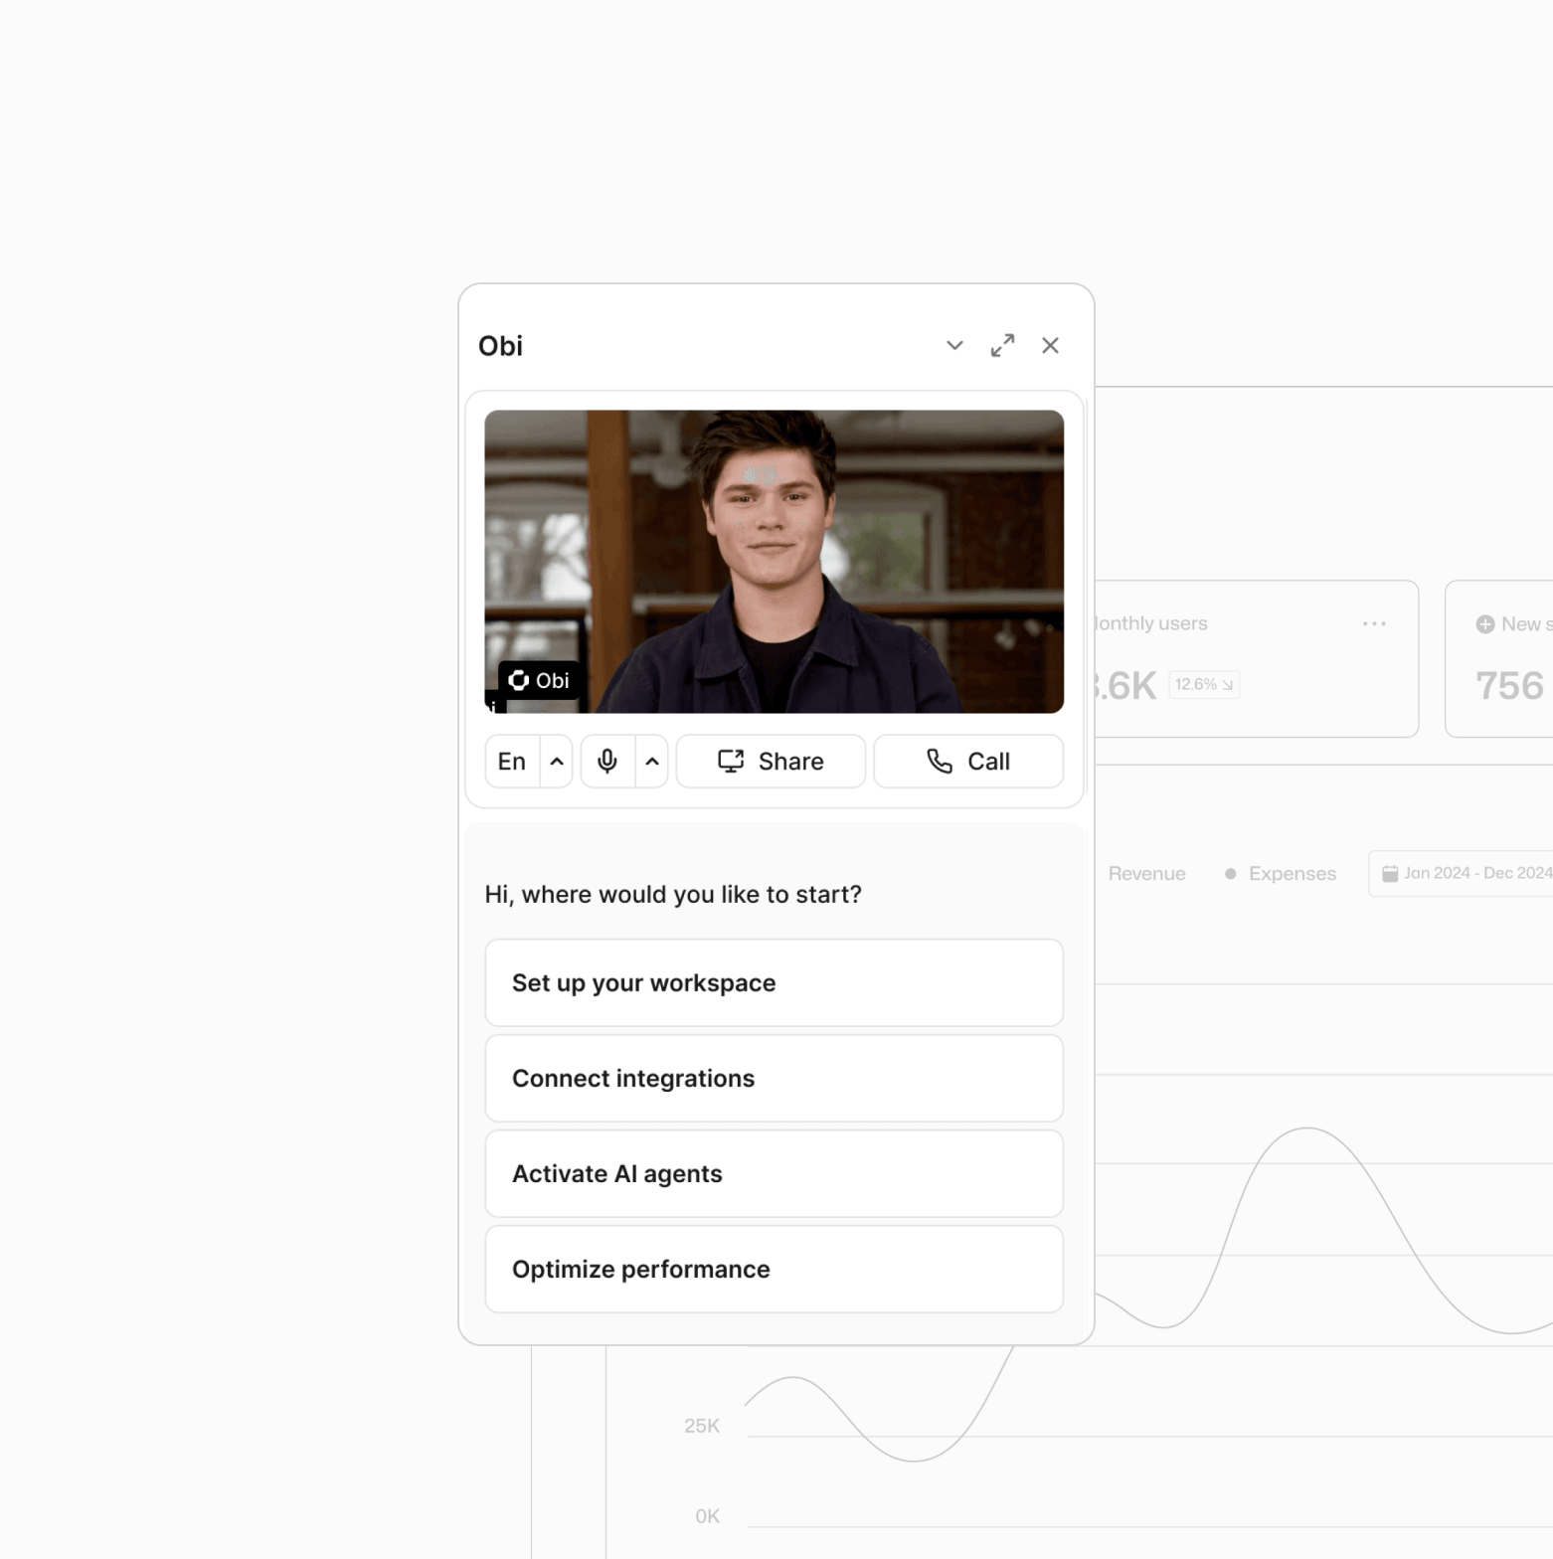Click the Obi name badge on video
This screenshot has width=1553, height=1559.
click(539, 680)
